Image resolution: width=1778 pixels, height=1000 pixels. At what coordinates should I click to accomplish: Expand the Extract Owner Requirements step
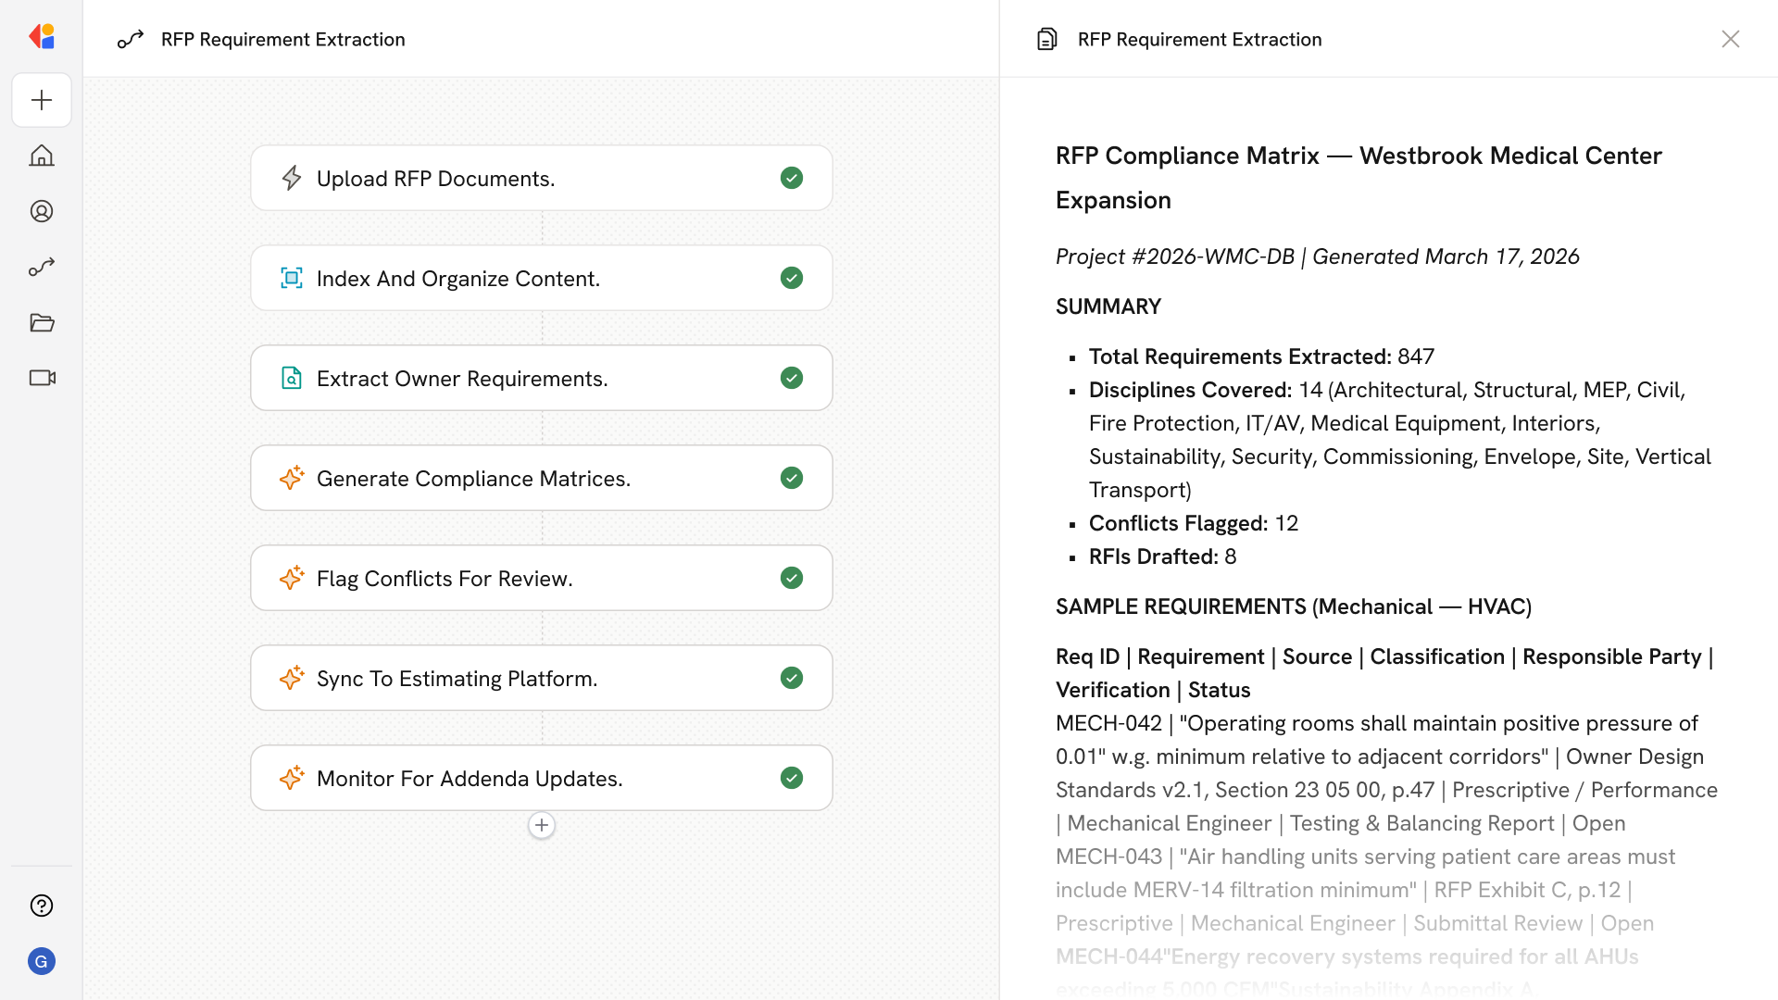pos(541,378)
